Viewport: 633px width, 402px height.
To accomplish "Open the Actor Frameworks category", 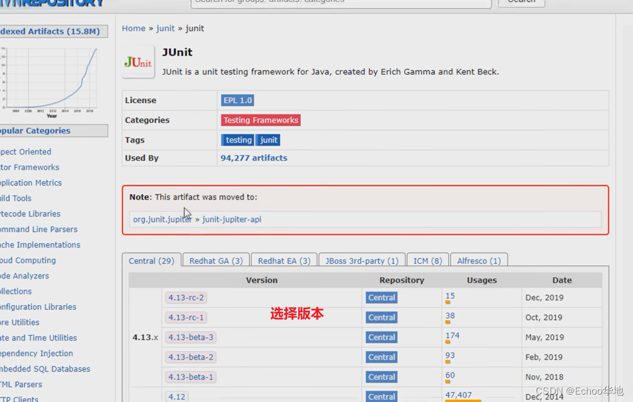I will coord(30,167).
